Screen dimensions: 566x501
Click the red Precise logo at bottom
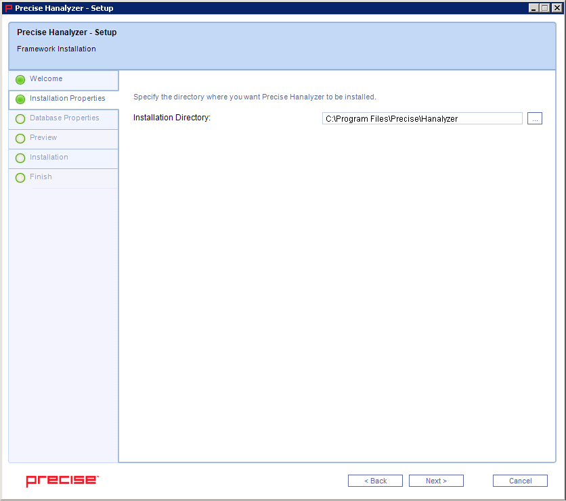tap(62, 481)
